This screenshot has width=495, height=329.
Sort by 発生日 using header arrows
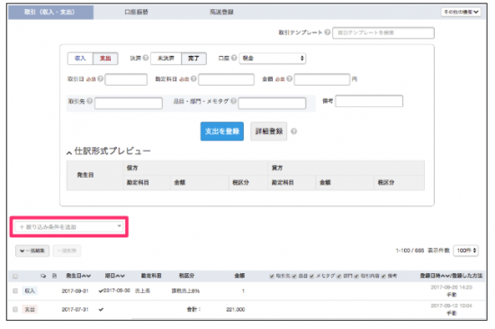click(x=86, y=276)
